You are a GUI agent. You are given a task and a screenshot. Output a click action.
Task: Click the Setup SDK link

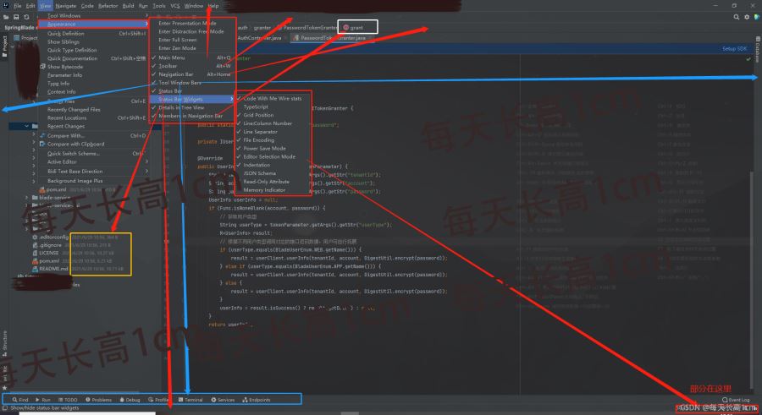pyautogui.click(x=733, y=49)
